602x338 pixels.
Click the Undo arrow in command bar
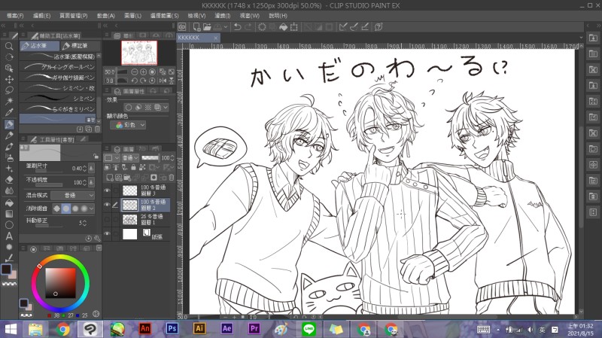[237, 27]
